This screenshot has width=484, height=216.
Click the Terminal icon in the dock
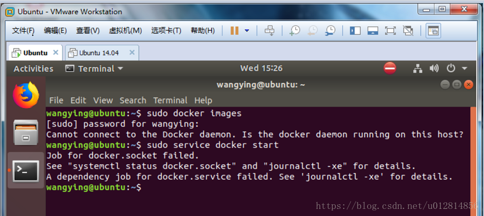tap(26, 170)
